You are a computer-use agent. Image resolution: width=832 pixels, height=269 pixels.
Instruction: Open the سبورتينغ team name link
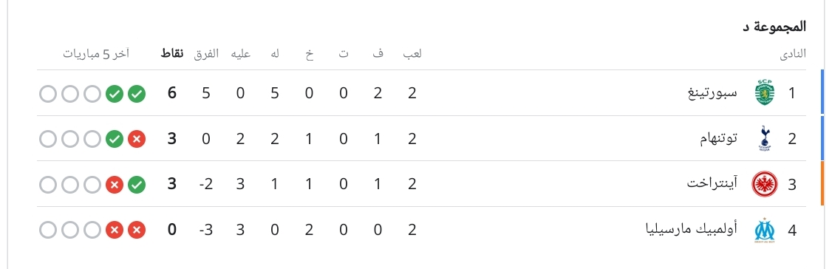click(718, 93)
